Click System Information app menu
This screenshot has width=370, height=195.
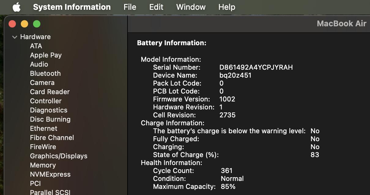click(x=72, y=7)
